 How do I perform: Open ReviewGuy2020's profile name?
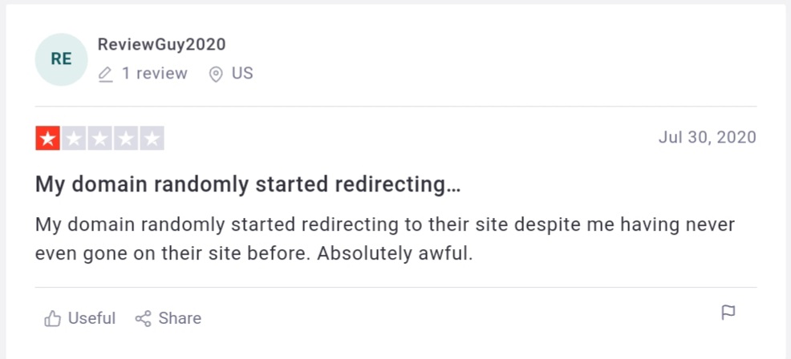pos(161,45)
